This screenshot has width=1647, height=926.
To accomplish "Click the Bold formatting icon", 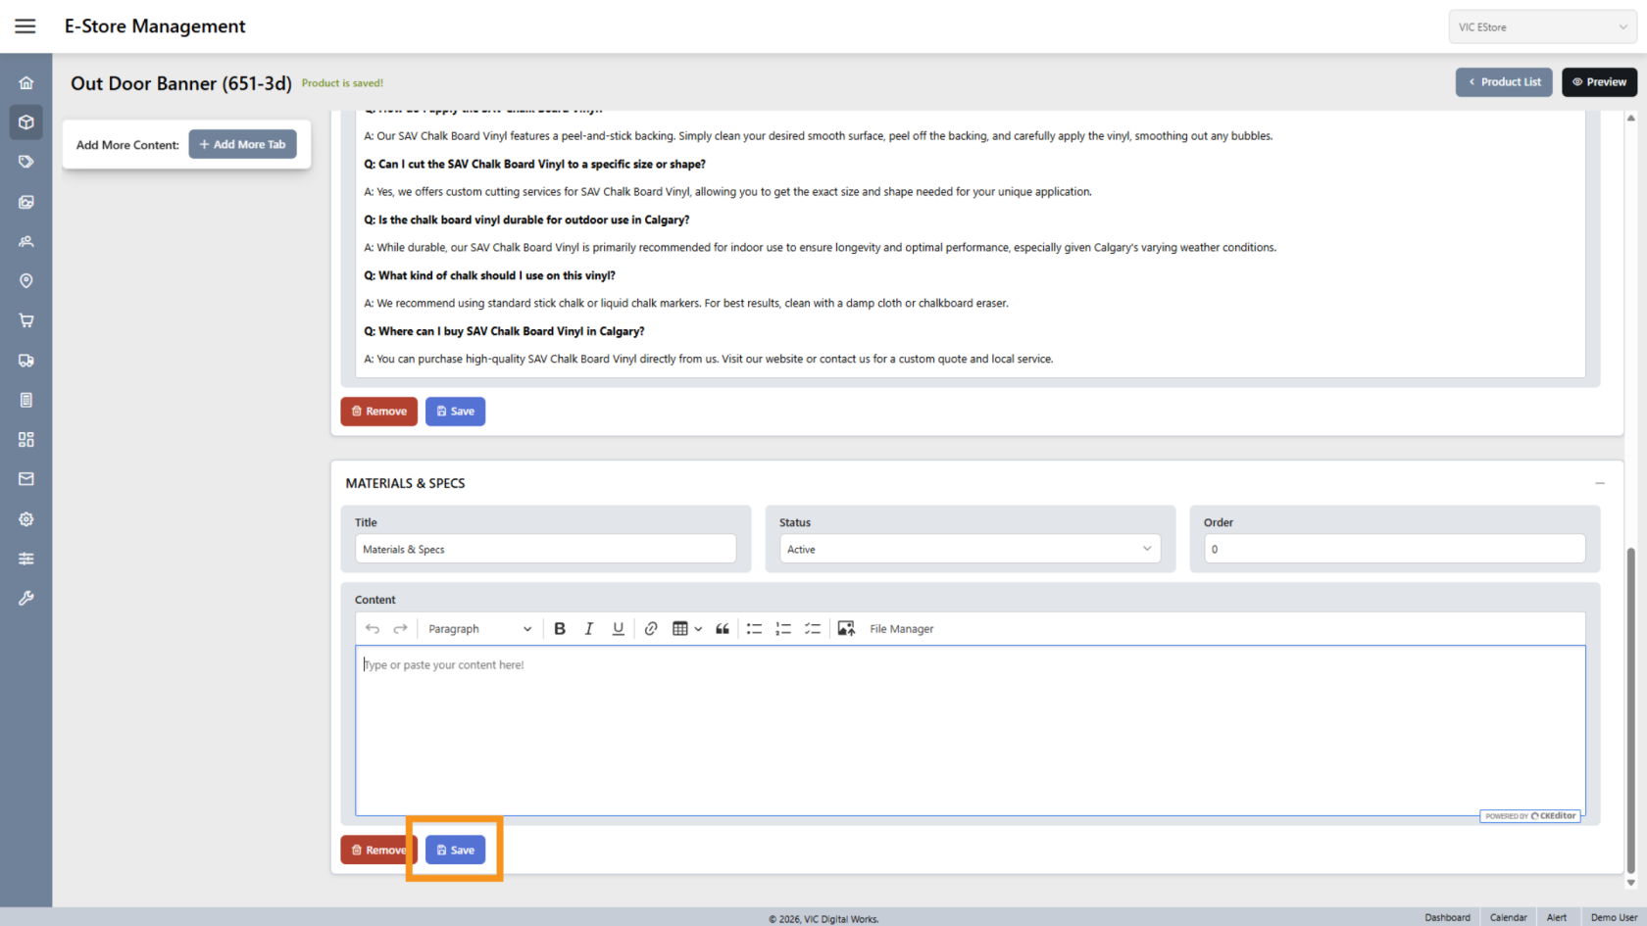I will click(x=560, y=629).
